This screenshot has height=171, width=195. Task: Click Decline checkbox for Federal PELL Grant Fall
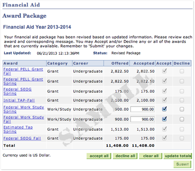182,71
